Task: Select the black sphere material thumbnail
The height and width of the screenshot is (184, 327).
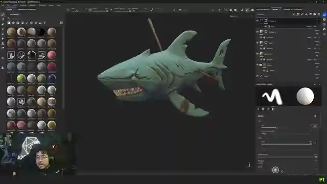Action: click(x=41, y=32)
